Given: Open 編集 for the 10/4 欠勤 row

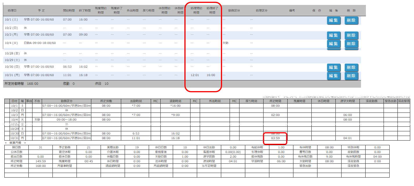Looking at the screenshot, I should [333, 44].
